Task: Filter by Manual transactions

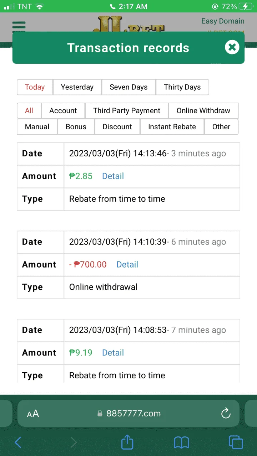Action: [x=37, y=127]
